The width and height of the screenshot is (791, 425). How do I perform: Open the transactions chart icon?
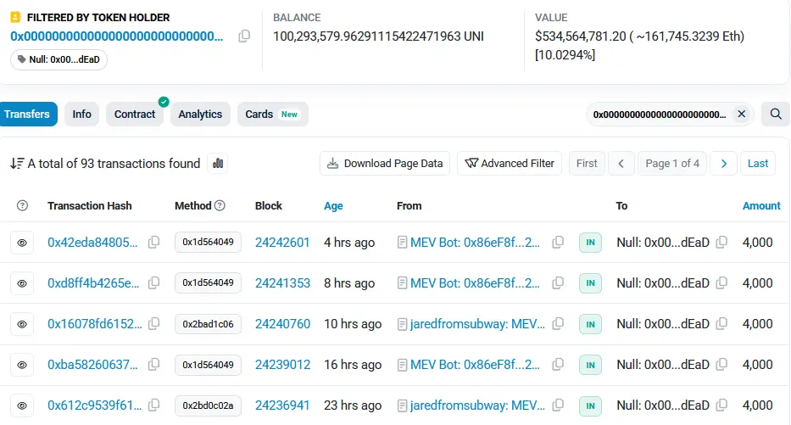tap(218, 164)
